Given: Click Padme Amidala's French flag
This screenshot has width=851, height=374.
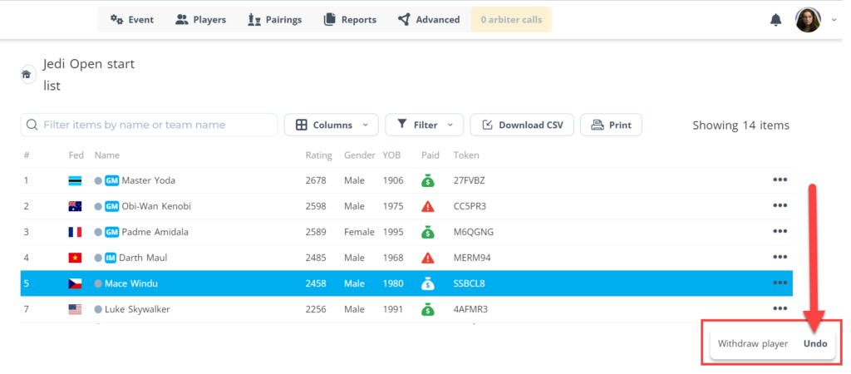Looking at the screenshot, I should click(x=75, y=233).
